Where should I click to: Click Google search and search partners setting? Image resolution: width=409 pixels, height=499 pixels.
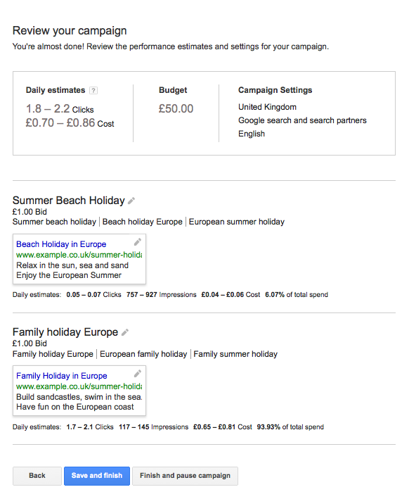point(302,120)
